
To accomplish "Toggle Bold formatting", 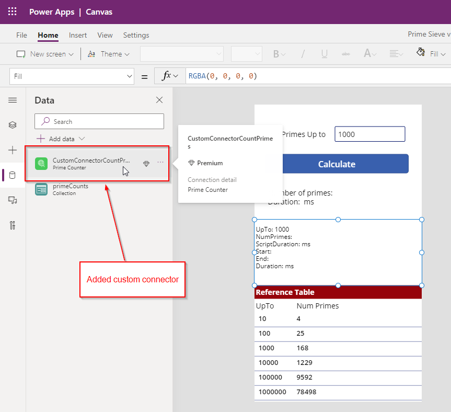I will click(x=279, y=54).
